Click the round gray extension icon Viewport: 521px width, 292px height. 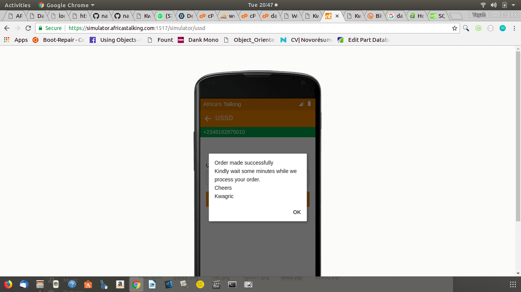(490, 28)
